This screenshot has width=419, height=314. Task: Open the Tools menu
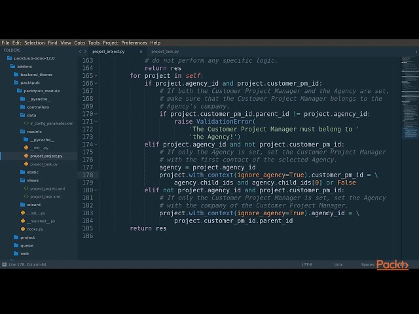(x=94, y=43)
